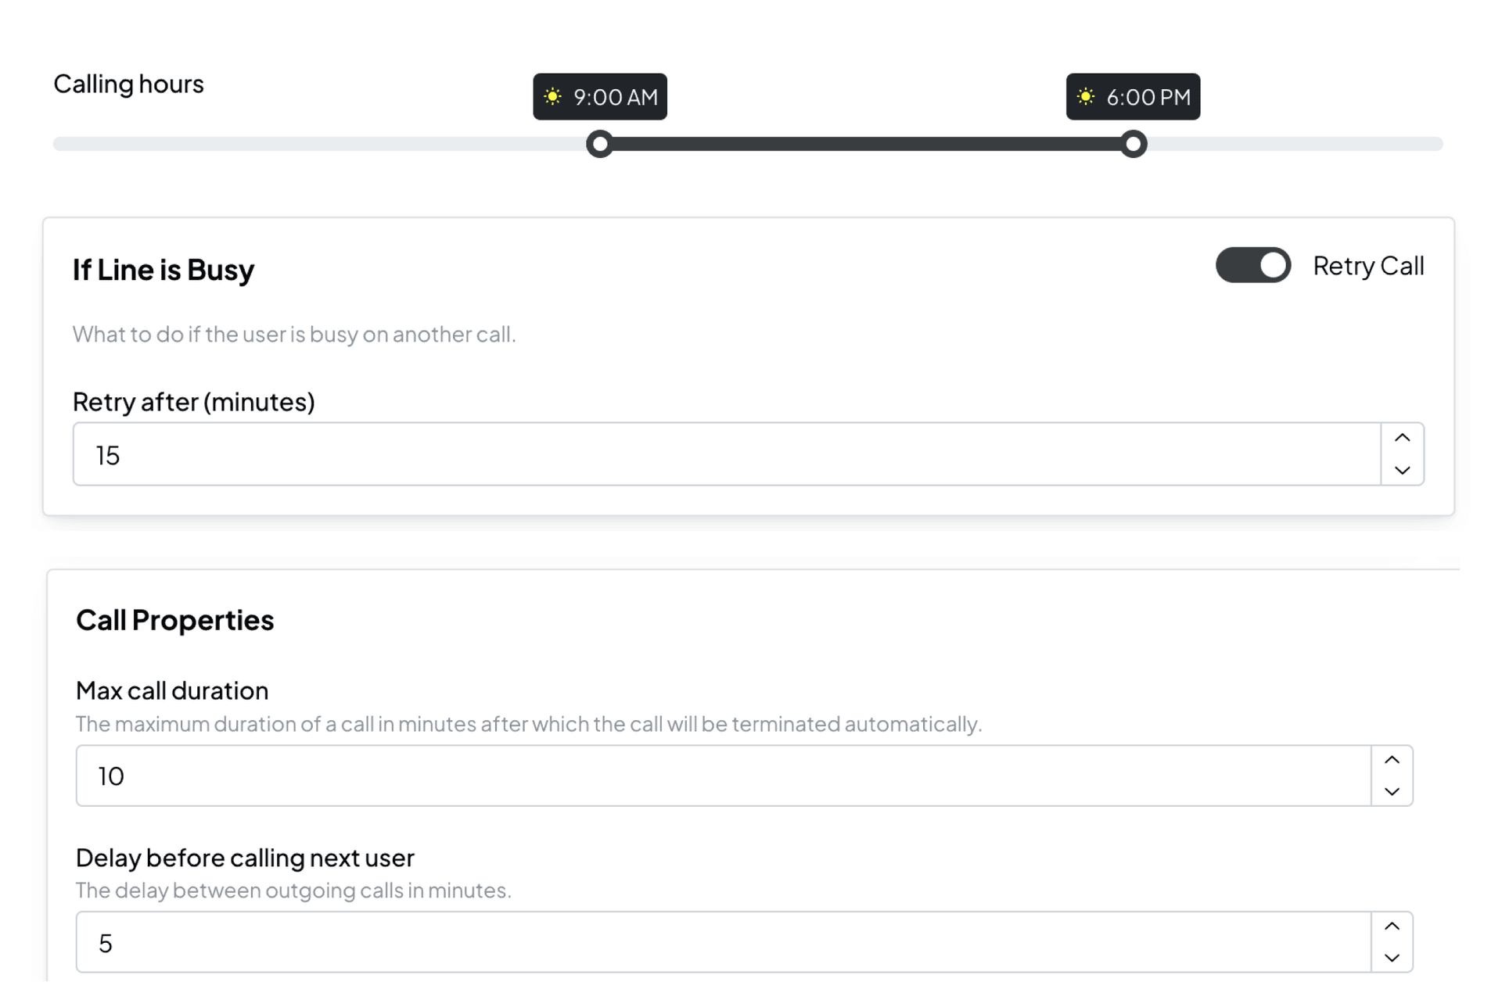
Task: Increase the Max call duration value
Action: pyautogui.click(x=1392, y=761)
